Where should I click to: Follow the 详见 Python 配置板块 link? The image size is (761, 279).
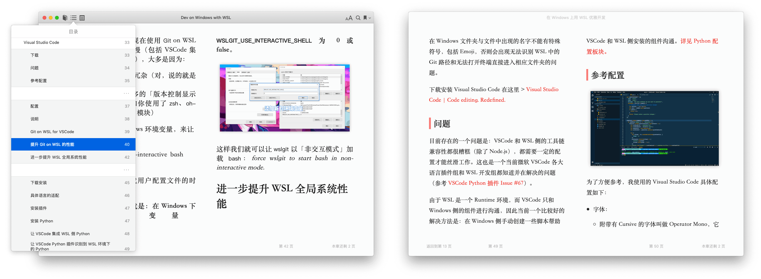652,46
